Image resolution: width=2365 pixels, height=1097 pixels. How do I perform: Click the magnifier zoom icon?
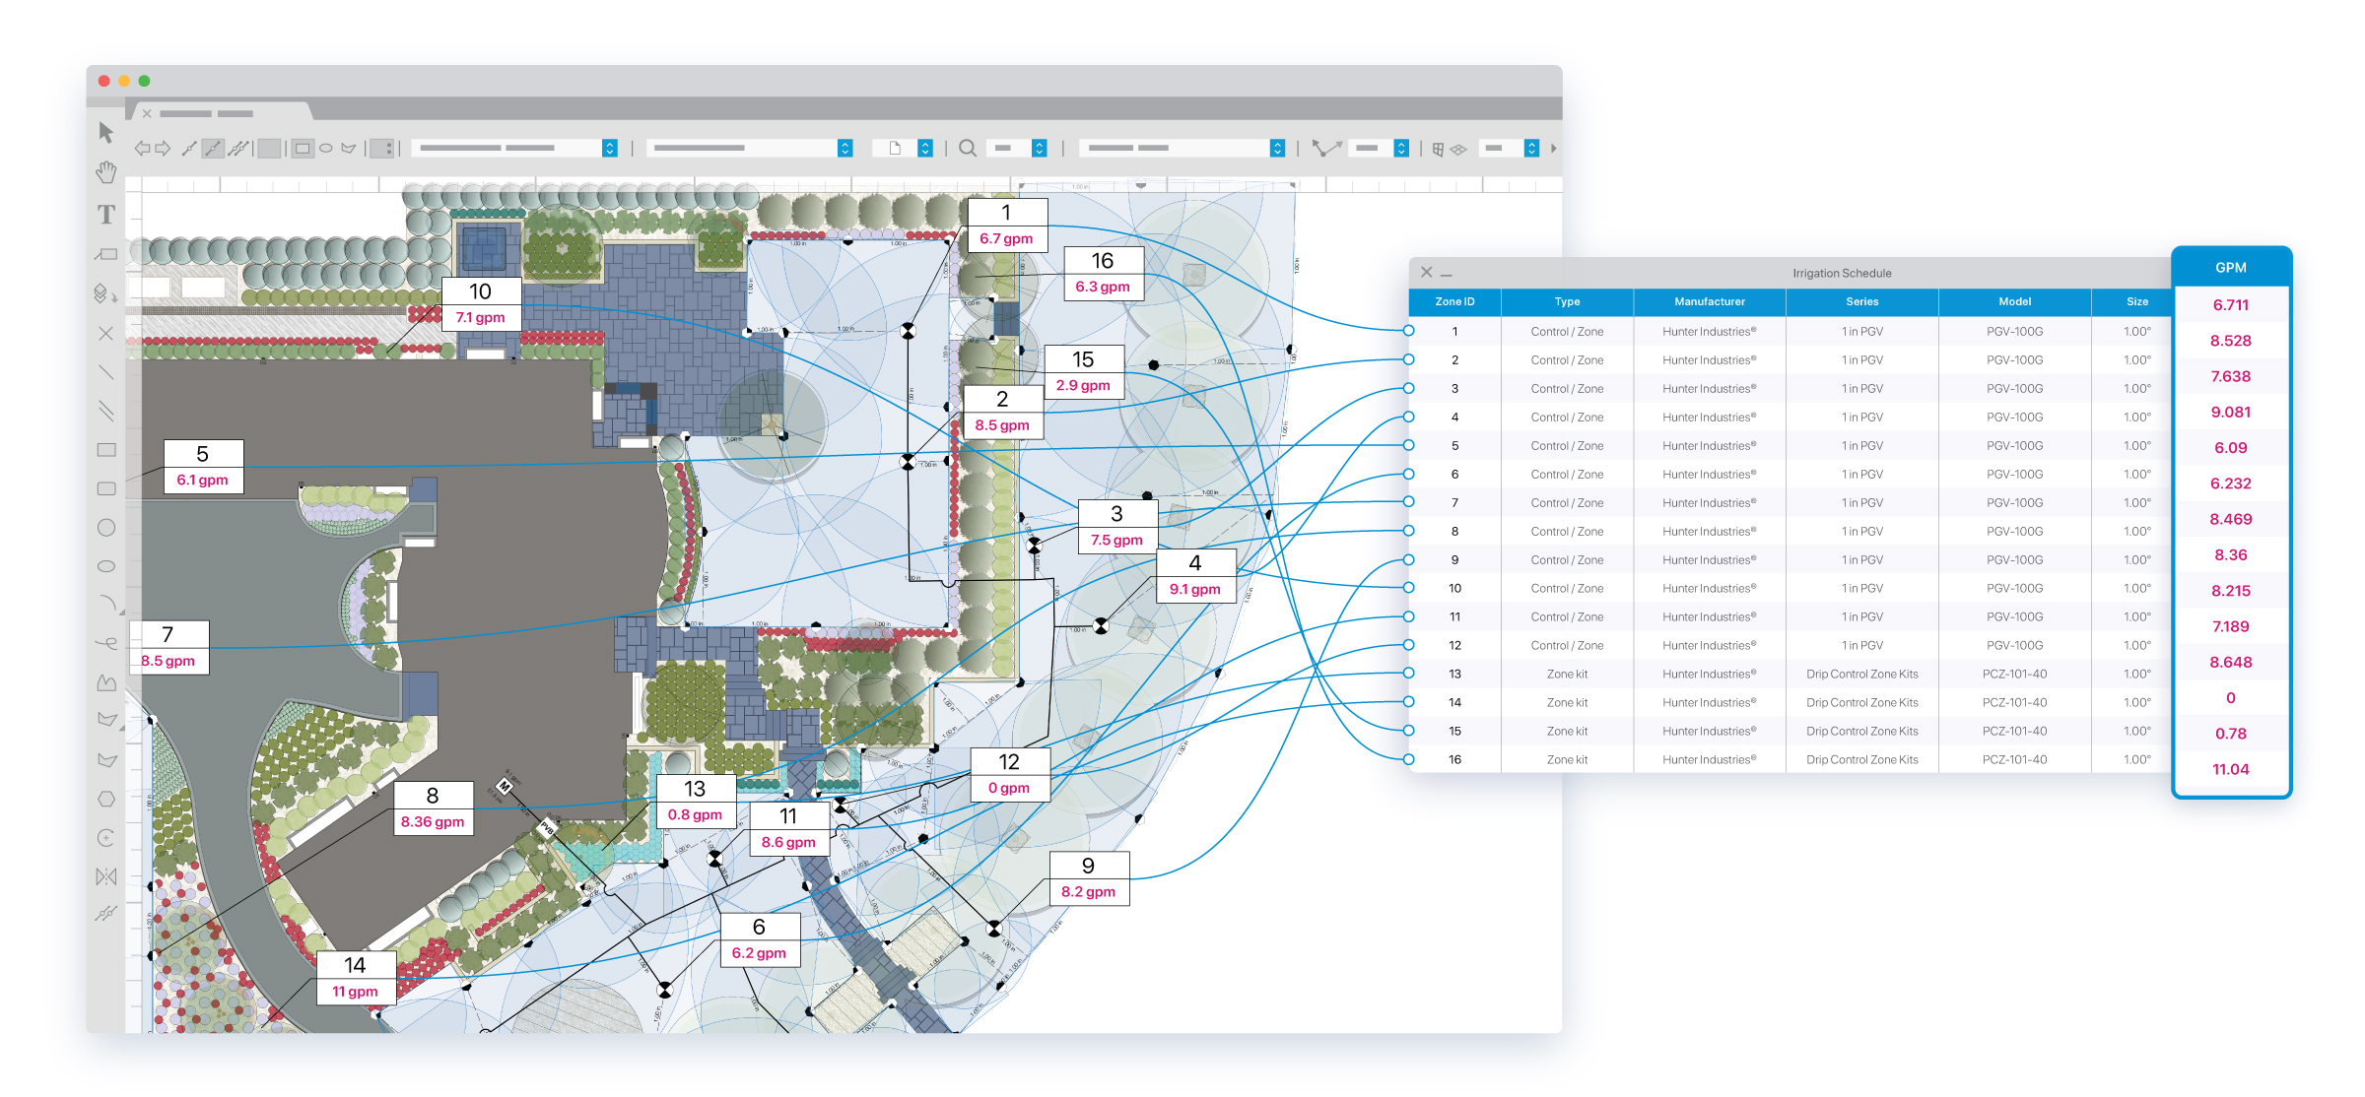coord(968,149)
